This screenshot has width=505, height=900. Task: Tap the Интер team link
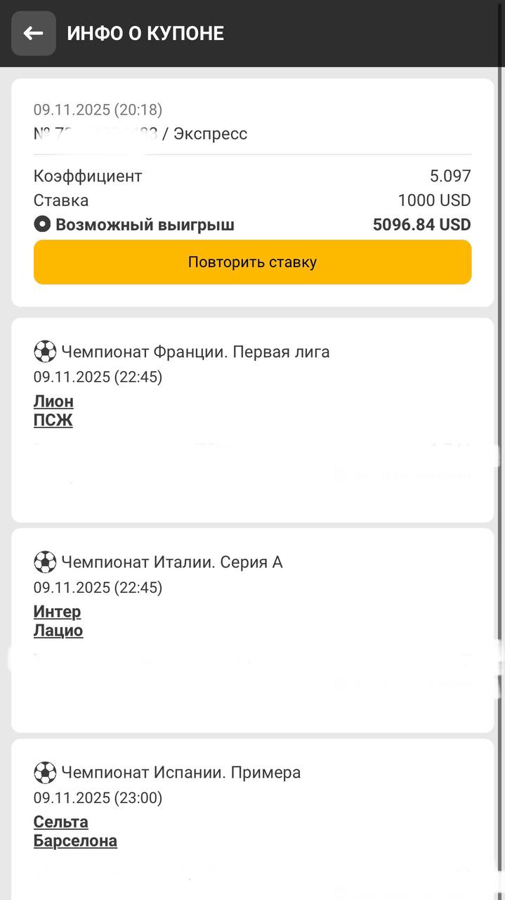point(57,612)
